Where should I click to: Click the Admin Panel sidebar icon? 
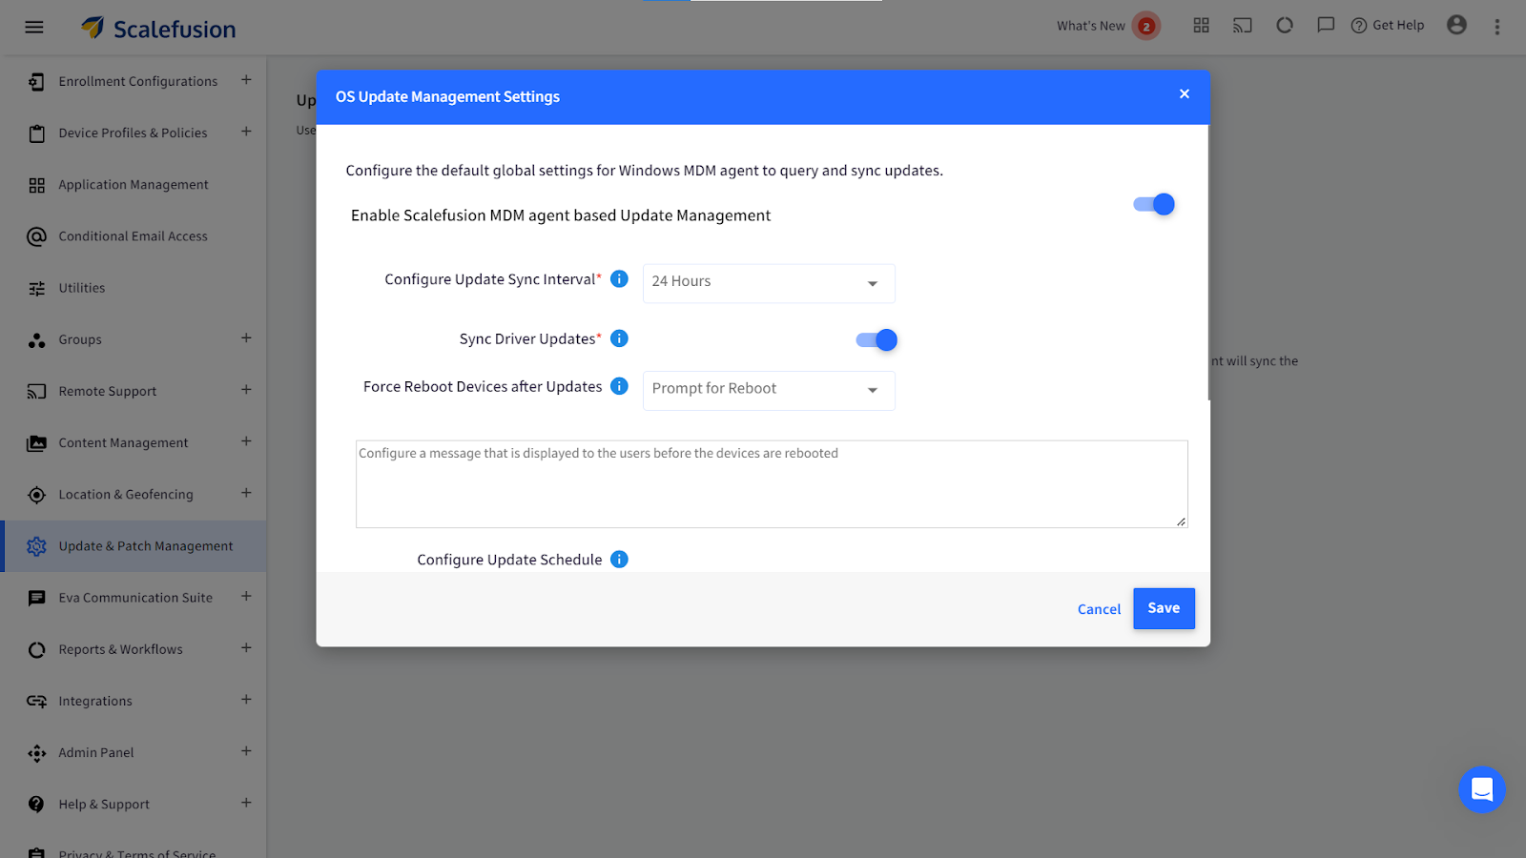pos(36,753)
